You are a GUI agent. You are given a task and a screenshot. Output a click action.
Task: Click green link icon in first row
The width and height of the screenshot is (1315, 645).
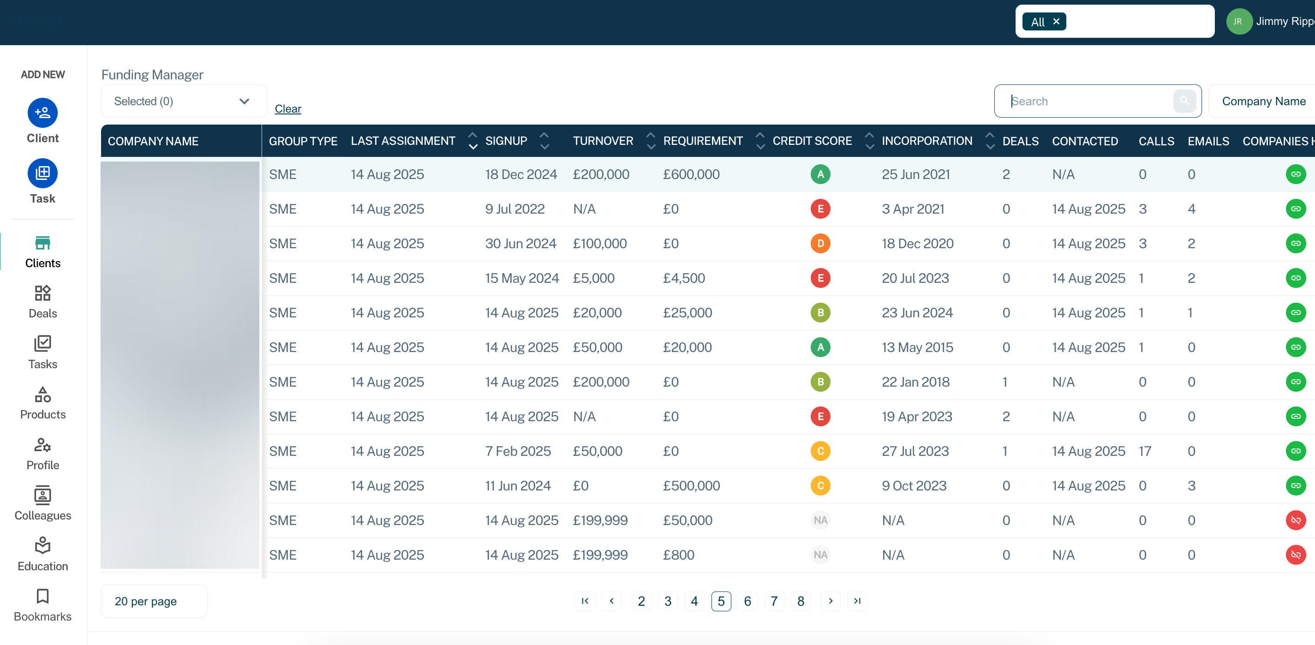tap(1295, 174)
